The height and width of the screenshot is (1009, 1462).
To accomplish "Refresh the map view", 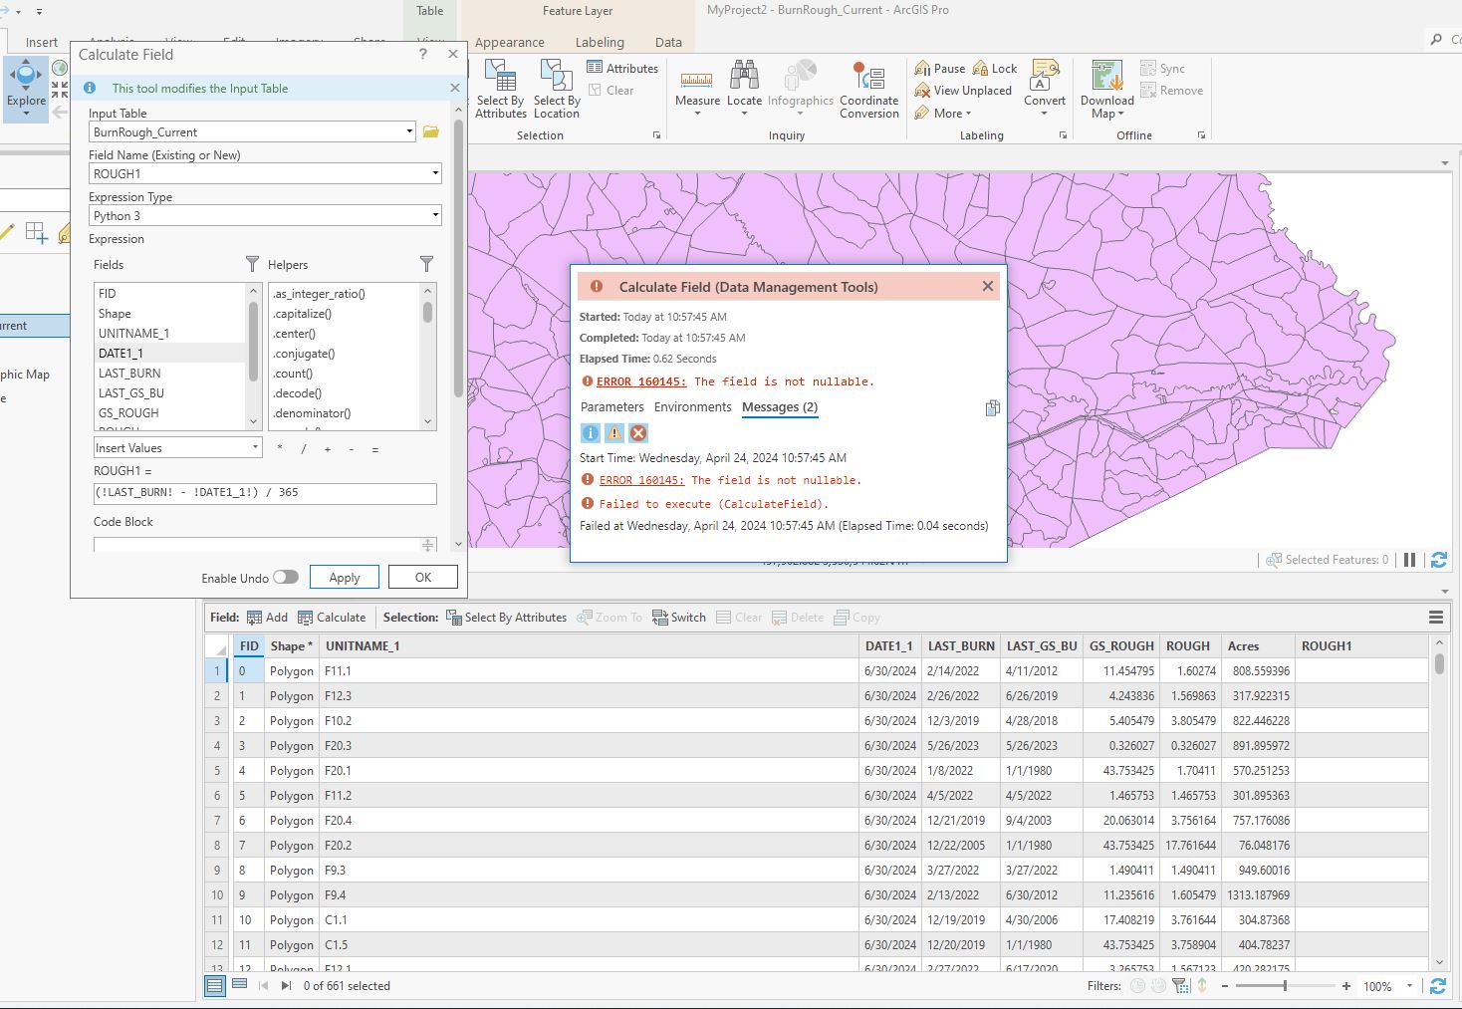I will [x=1438, y=560].
